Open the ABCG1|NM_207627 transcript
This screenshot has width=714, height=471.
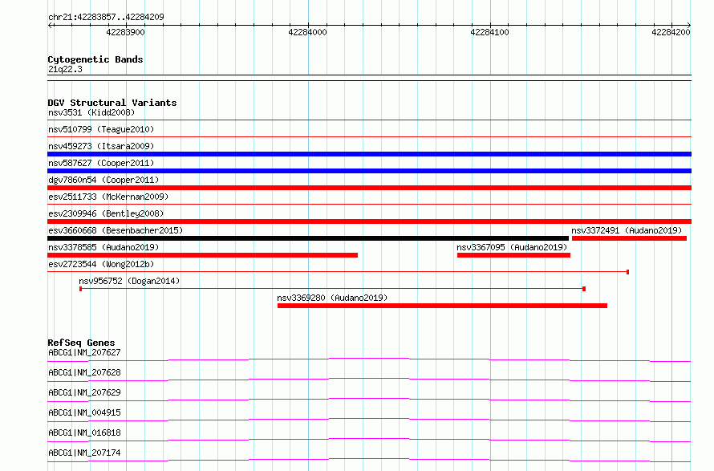(84, 352)
